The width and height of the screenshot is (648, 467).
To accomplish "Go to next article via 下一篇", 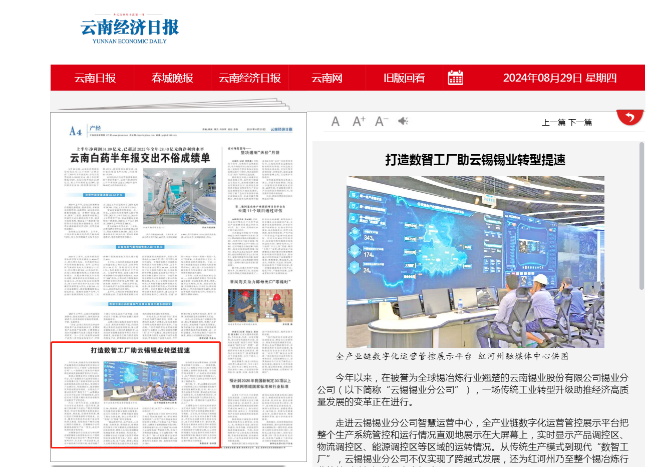I will click(580, 123).
